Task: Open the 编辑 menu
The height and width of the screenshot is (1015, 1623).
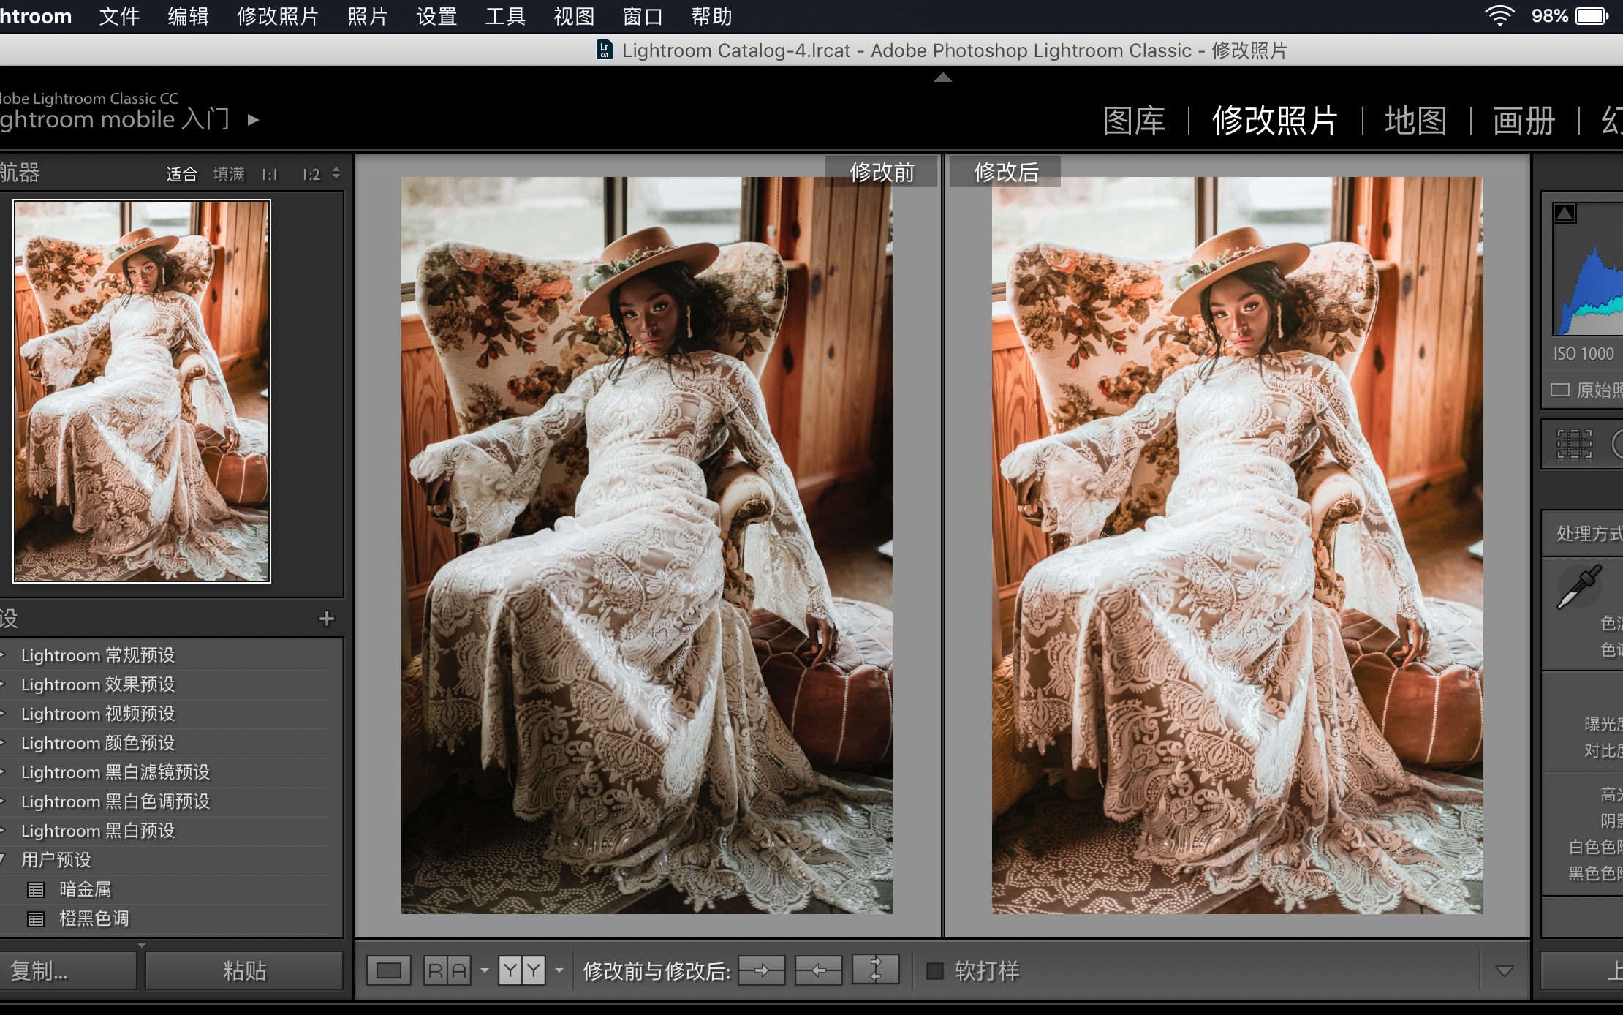Action: [x=188, y=16]
